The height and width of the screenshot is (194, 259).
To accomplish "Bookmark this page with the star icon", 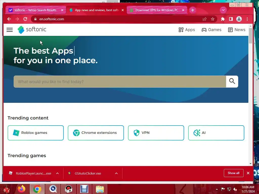I will coord(213,19).
